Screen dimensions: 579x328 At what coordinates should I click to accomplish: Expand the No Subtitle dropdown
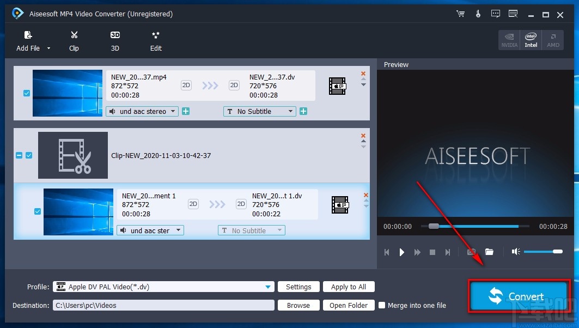tap(259, 111)
